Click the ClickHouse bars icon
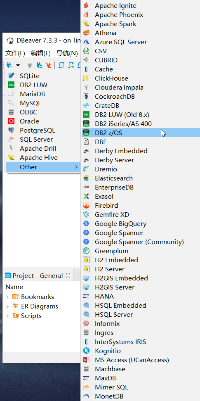Viewport: 200px width, 401px height. (86, 78)
